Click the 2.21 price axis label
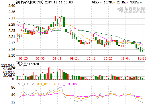The height and width of the screenshot is (104, 149). pos(12,37)
